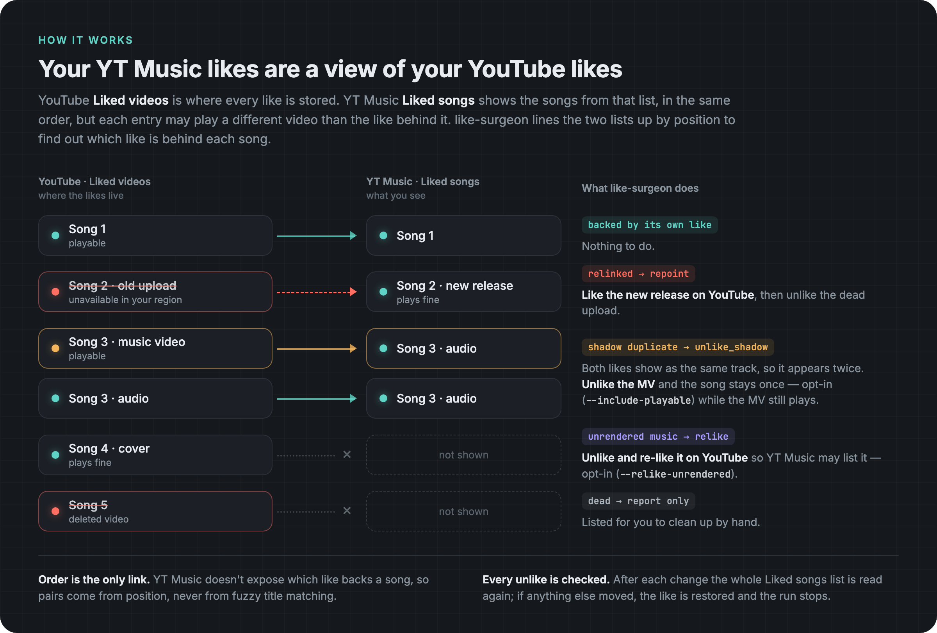Click the red dot beside Song 5

[56, 511]
